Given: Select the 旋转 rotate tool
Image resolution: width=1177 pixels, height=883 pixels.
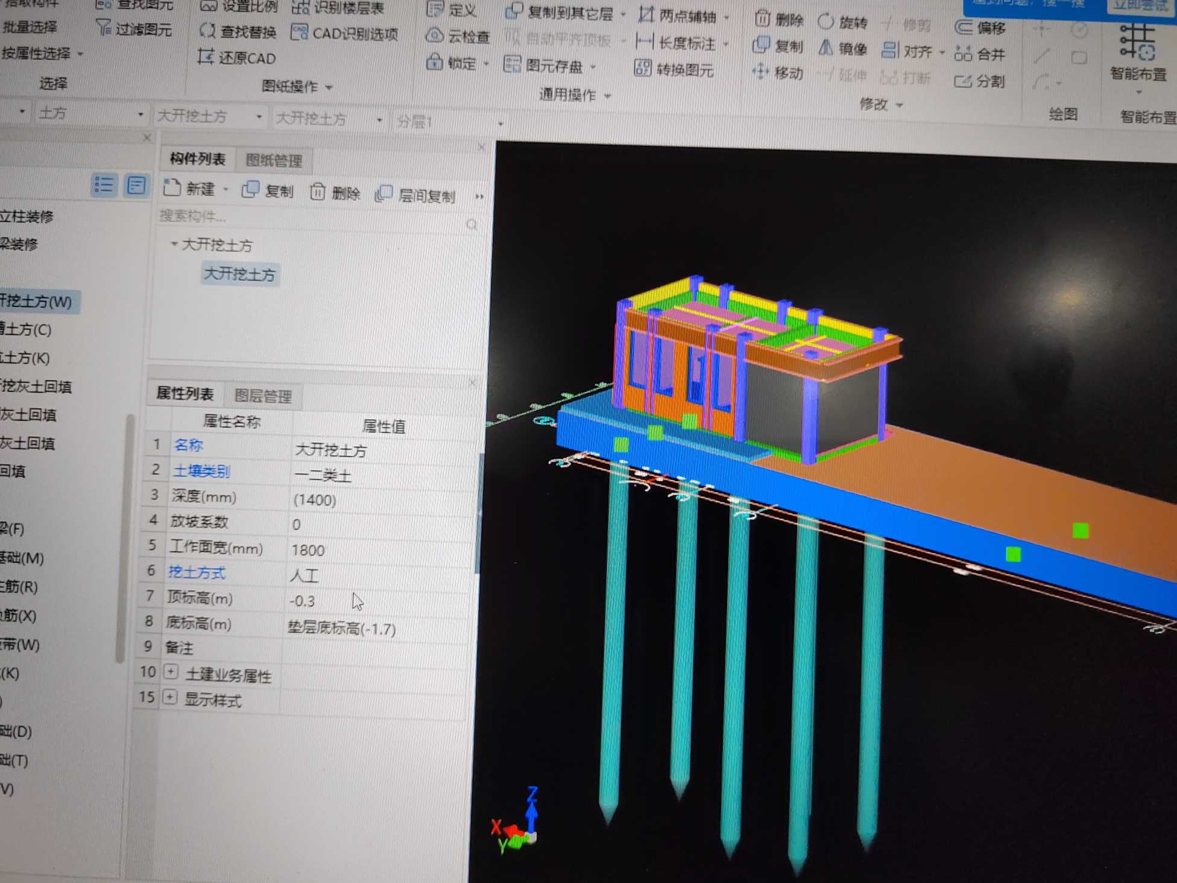Looking at the screenshot, I should coord(843,22).
